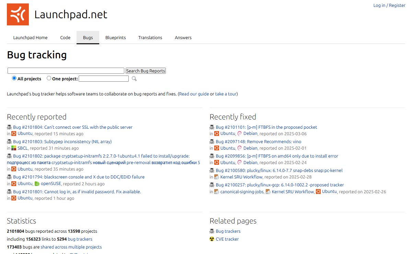Viewport: 412px width, 254px height.
Task: Select the One project radio button
Action: (49, 78)
